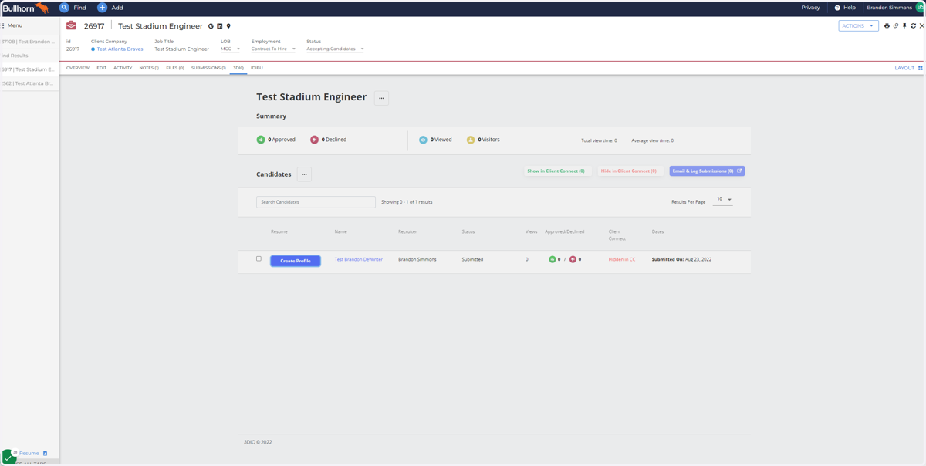
Task: Refresh the job record
Action: 913,26
